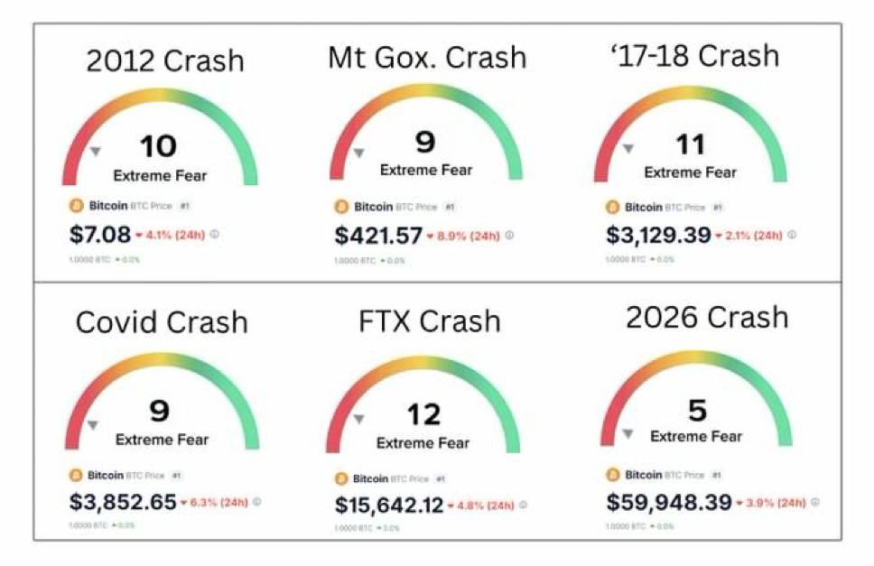Click the Mt Gox. Crash heading
This screenshot has height=566, width=874.
coord(427,58)
